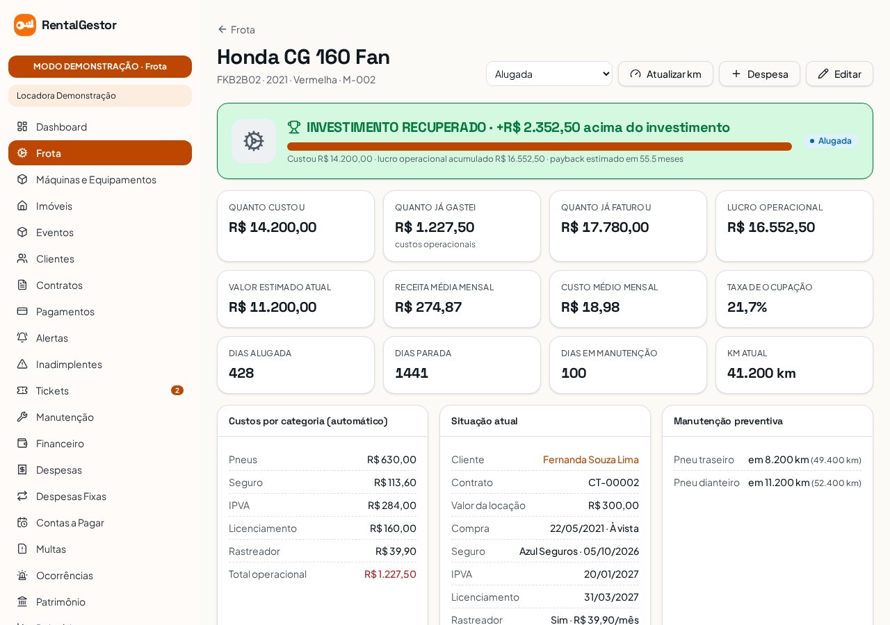Click the KM Atual value 41.200 km

click(761, 372)
